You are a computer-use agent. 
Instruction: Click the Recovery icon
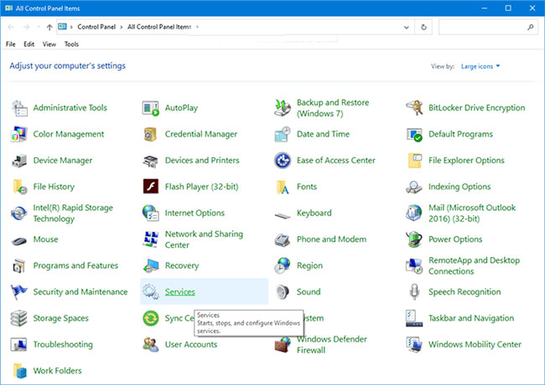[x=151, y=265]
